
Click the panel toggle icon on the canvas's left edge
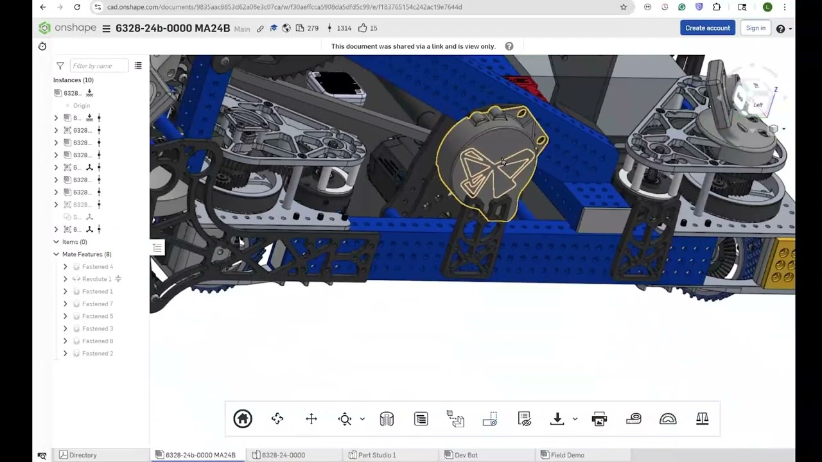pyautogui.click(x=157, y=248)
